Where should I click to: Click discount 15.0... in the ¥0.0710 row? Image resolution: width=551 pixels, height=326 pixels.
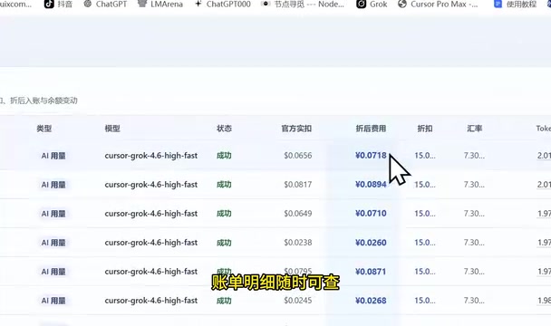coord(425,213)
